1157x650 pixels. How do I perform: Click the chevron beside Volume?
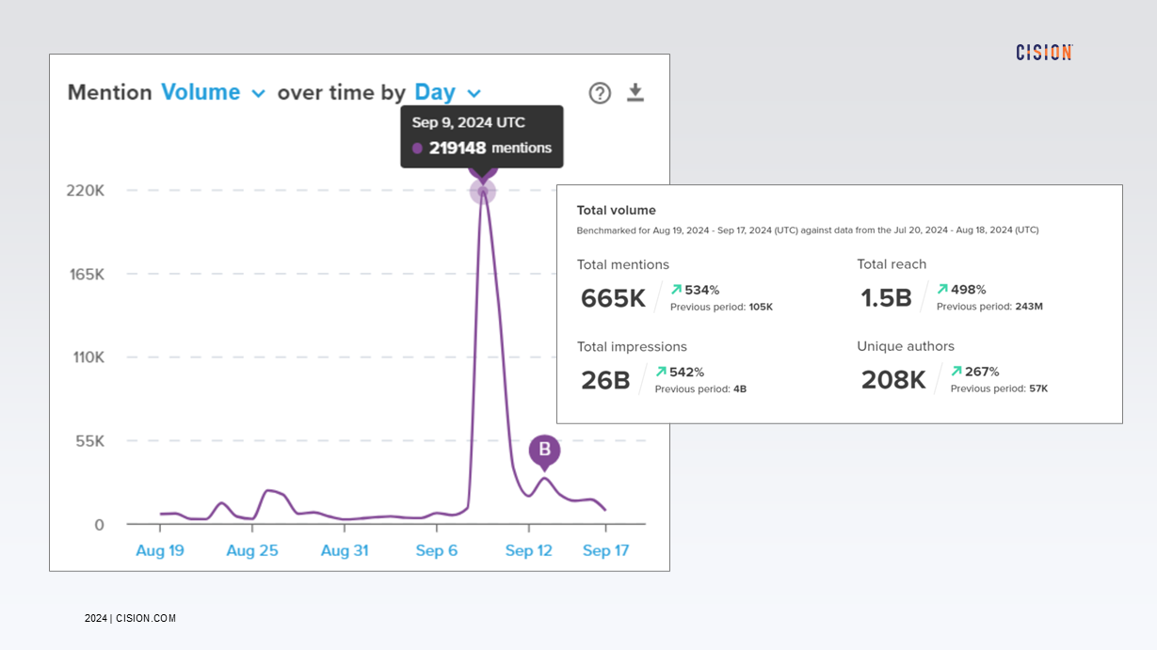[x=259, y=93]
